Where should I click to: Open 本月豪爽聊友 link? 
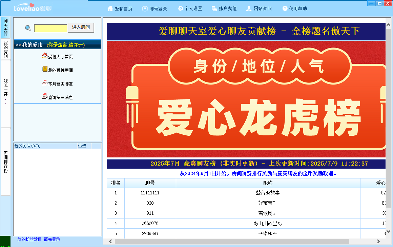pos(60,84)
